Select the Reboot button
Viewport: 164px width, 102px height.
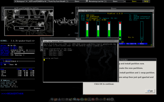[x=21, y=28]
